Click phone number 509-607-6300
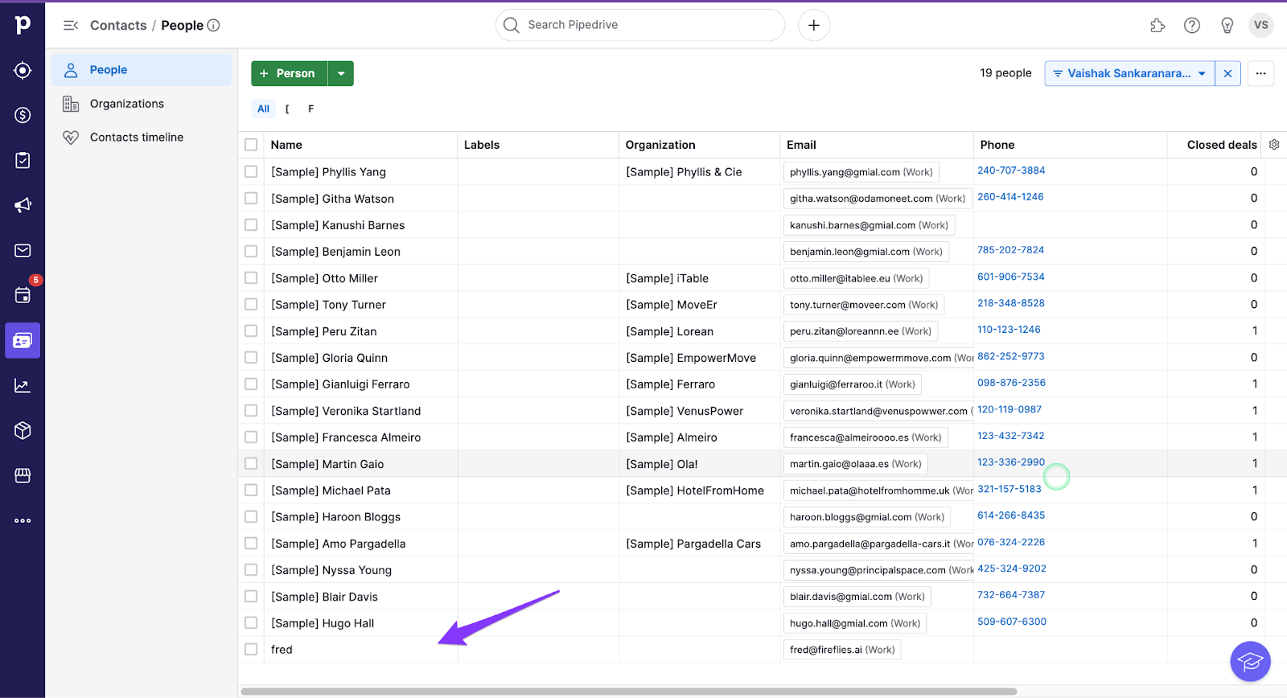Image resolution: width=1287 pixels, height=698 pixels. coord(1012,622)
